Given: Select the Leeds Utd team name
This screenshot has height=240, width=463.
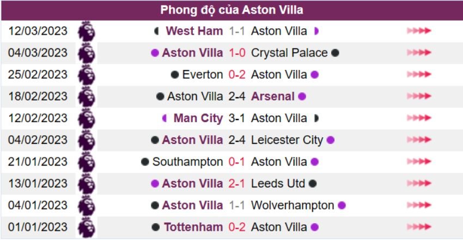Looking at the screenshot, I should click(278, 184).
